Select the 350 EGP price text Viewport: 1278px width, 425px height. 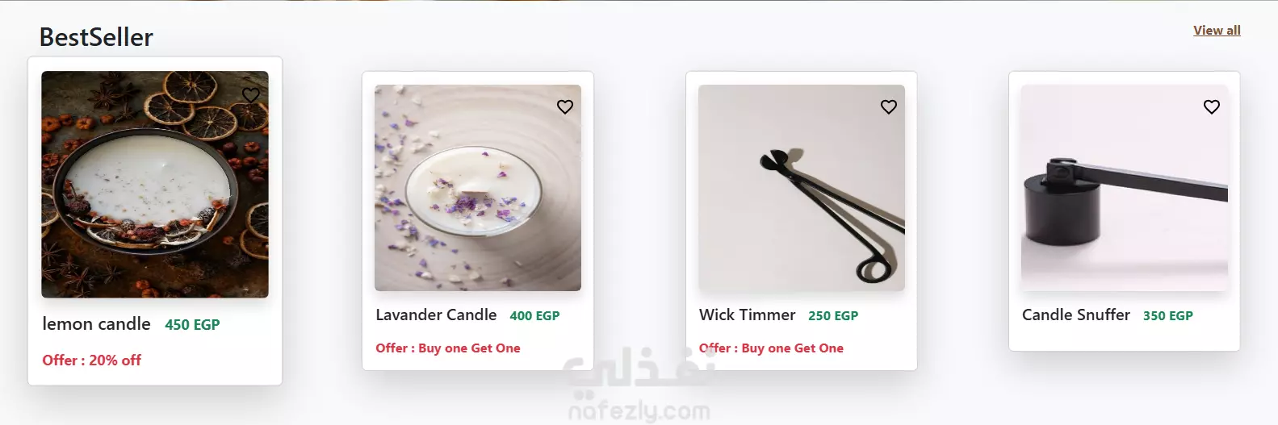click(x=1168, y=316)
